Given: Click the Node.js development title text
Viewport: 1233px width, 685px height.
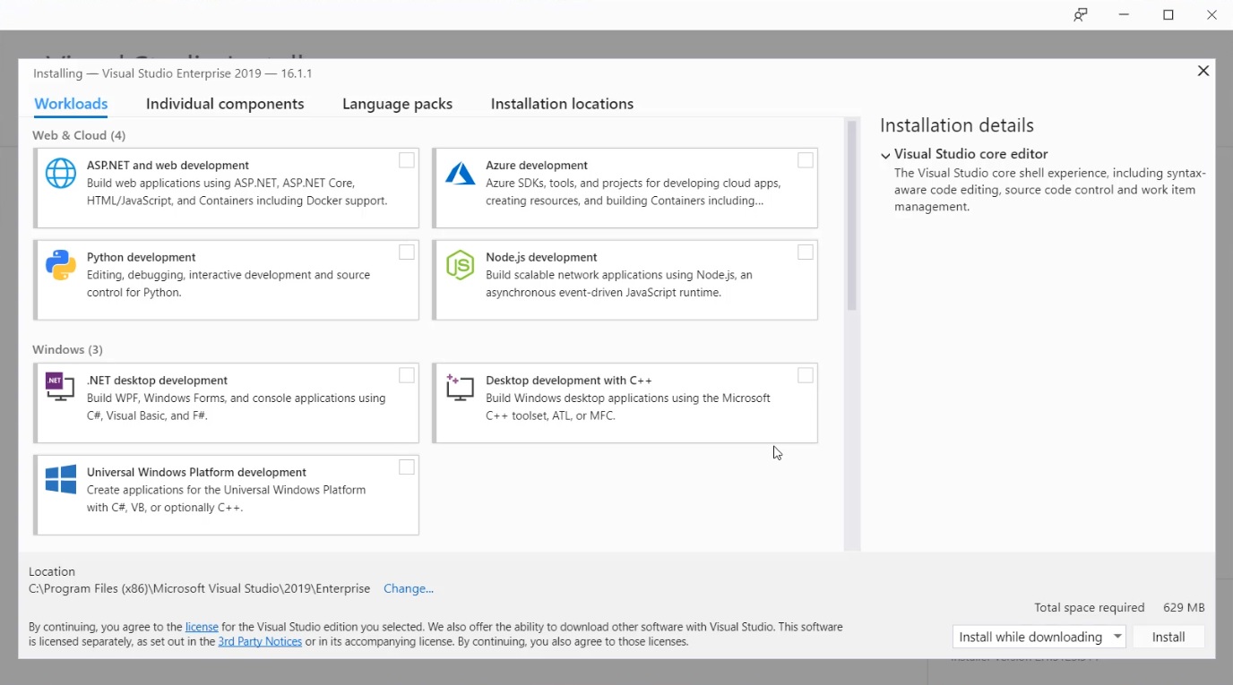Looking at the screenshot, I should (x=541, y=257).
